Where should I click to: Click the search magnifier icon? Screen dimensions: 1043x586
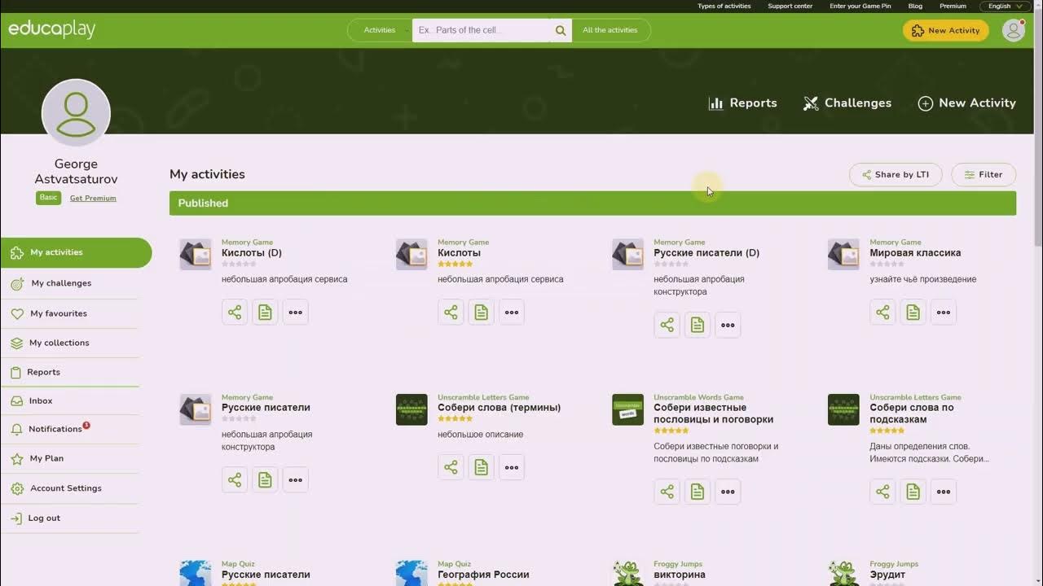(x=561, y=30)
